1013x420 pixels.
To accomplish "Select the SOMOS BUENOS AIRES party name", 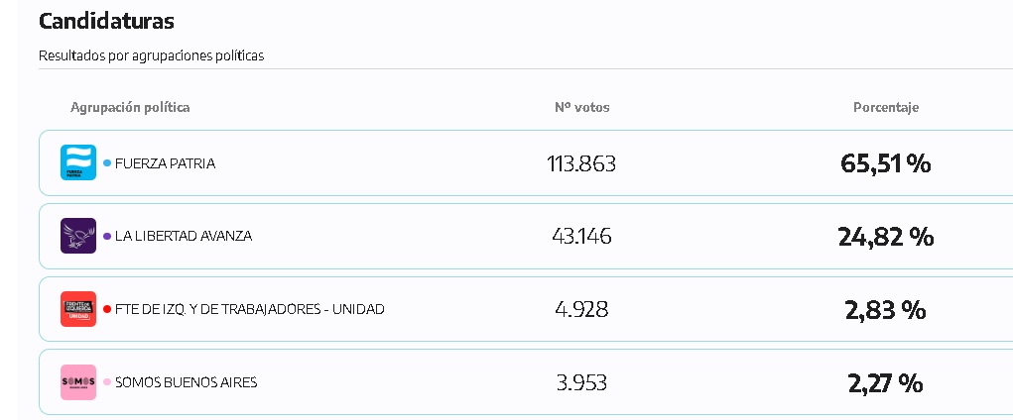I will 187,382.
